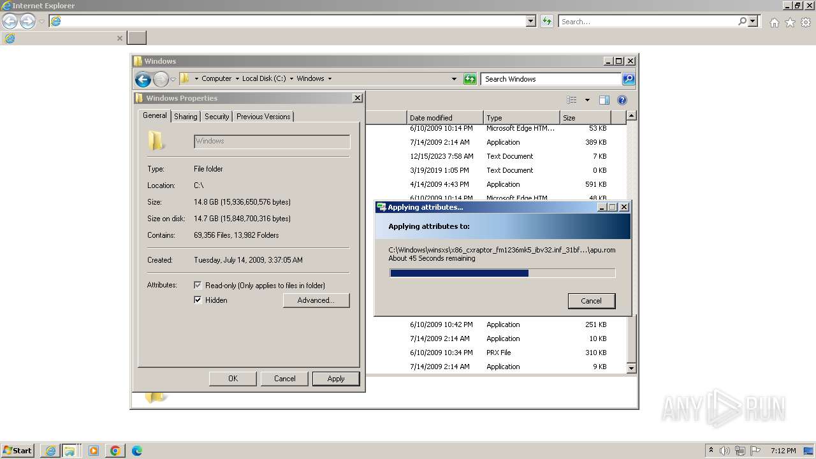Open a new IE tab

[x=136, y=38]
